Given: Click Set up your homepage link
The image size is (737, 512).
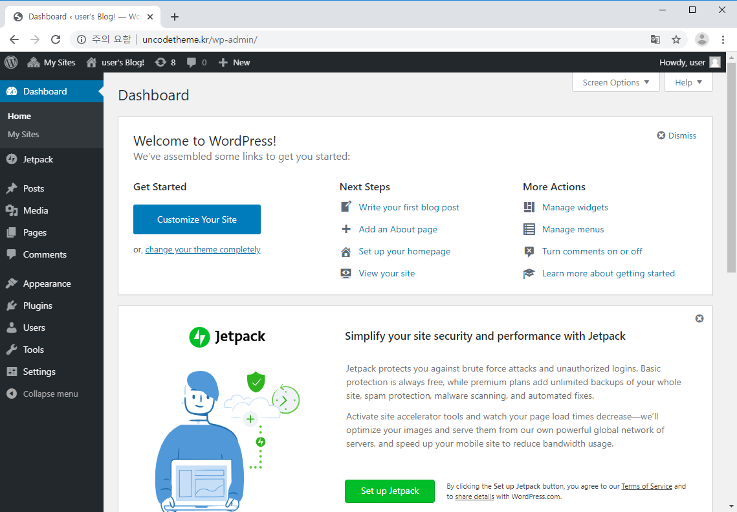Looking at the screenshot, I should [404, 252].
